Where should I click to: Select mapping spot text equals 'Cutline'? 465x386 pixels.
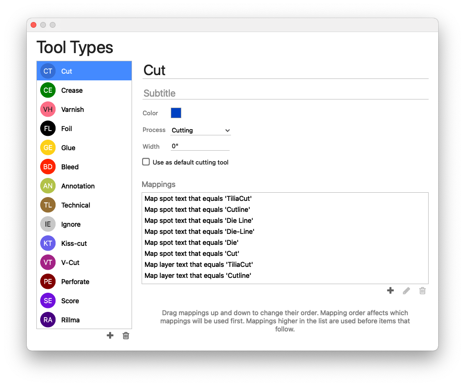[x=285, y=210]
